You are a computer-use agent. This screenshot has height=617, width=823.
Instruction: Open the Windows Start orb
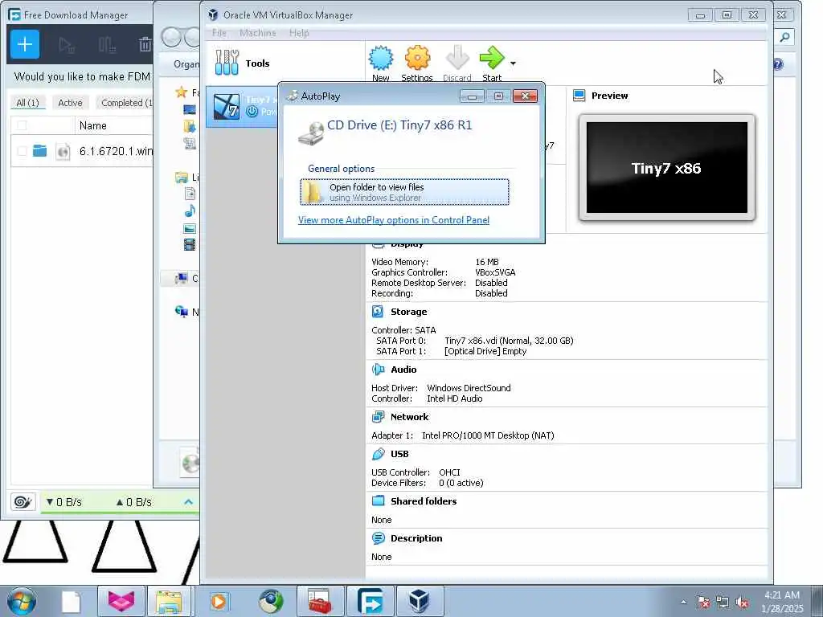[x=22, y=601]
